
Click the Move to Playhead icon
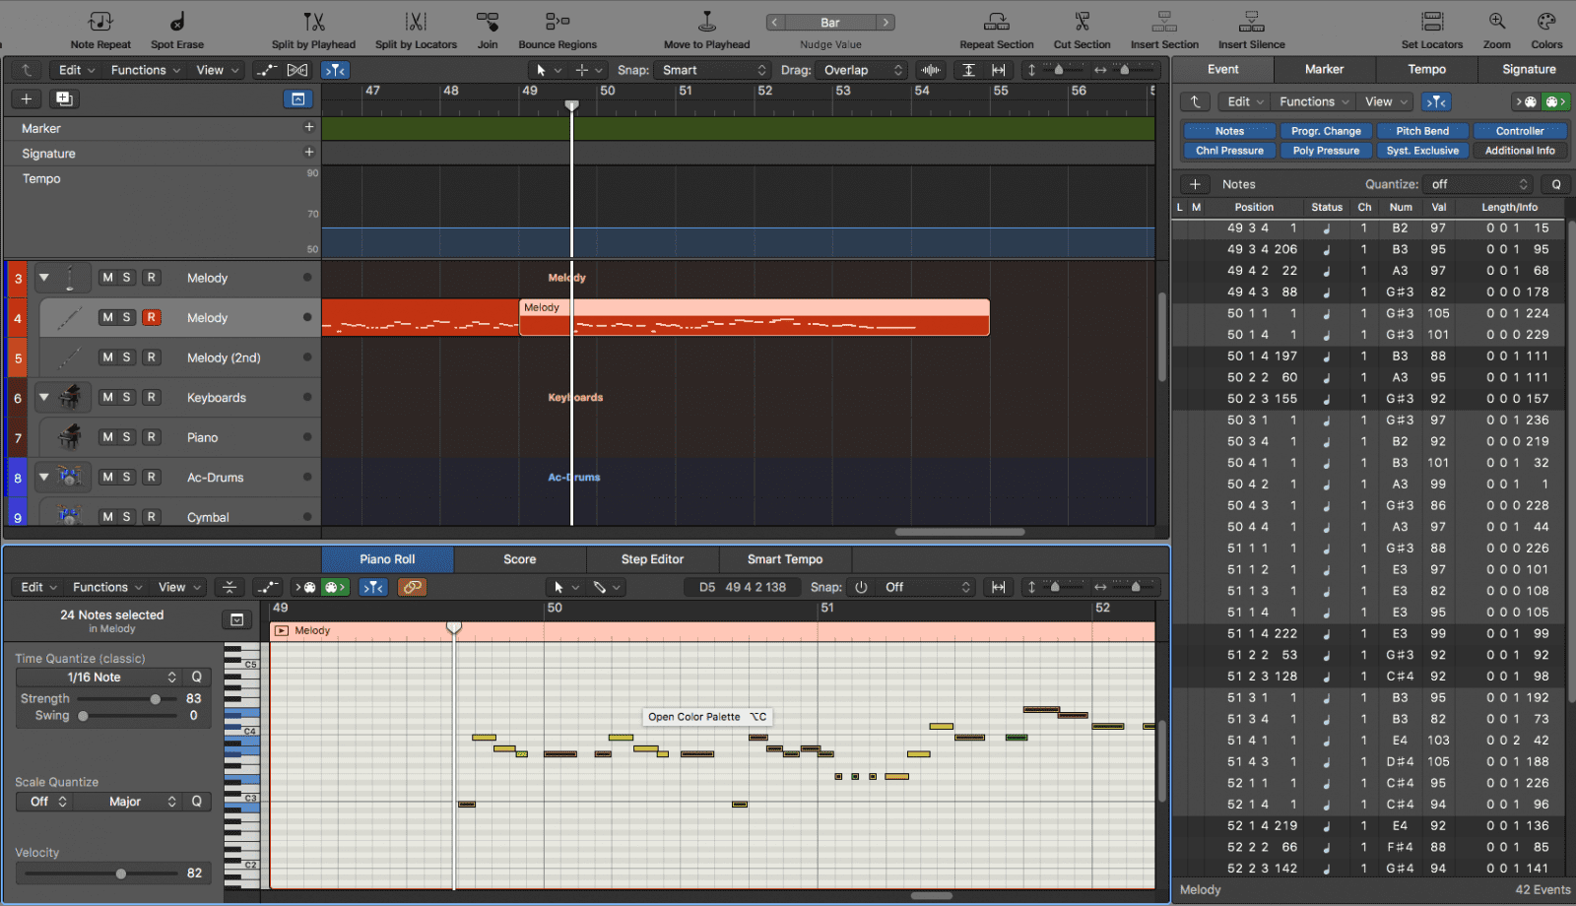(x=707, y=22)
